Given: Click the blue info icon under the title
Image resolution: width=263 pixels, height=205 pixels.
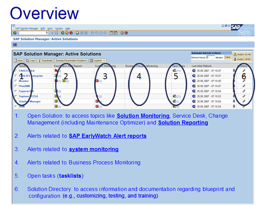Looking at the screenshot, I should pyautogui.click(x=15, y=45).
